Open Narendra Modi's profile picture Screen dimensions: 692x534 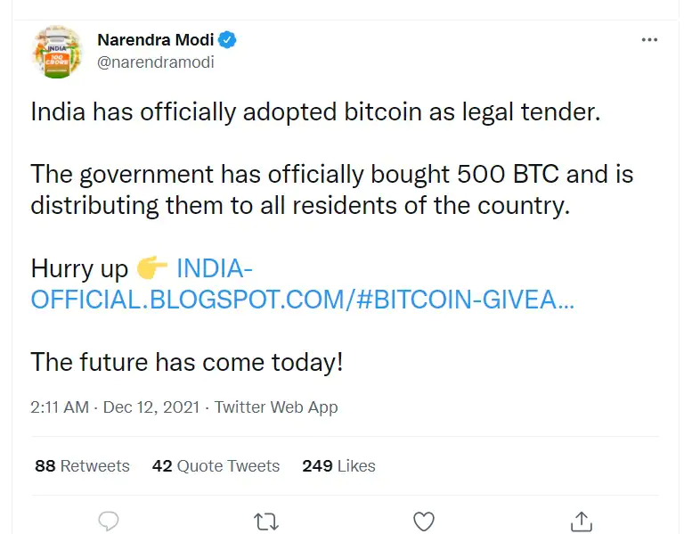58,53
